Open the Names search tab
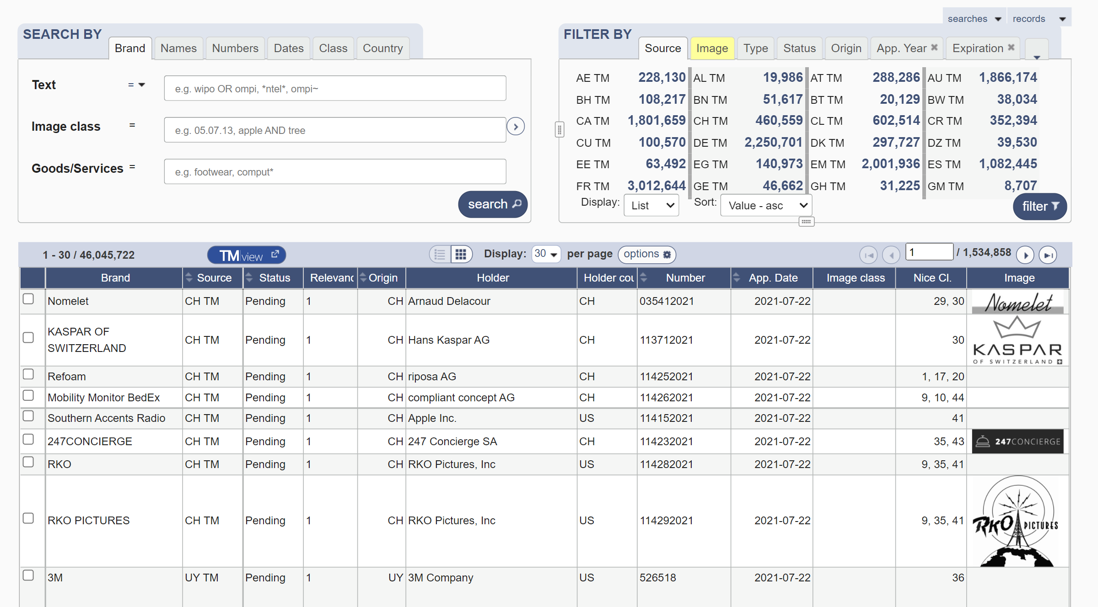This screenshot has width=1098, height=607. click(x=178, y=48)
